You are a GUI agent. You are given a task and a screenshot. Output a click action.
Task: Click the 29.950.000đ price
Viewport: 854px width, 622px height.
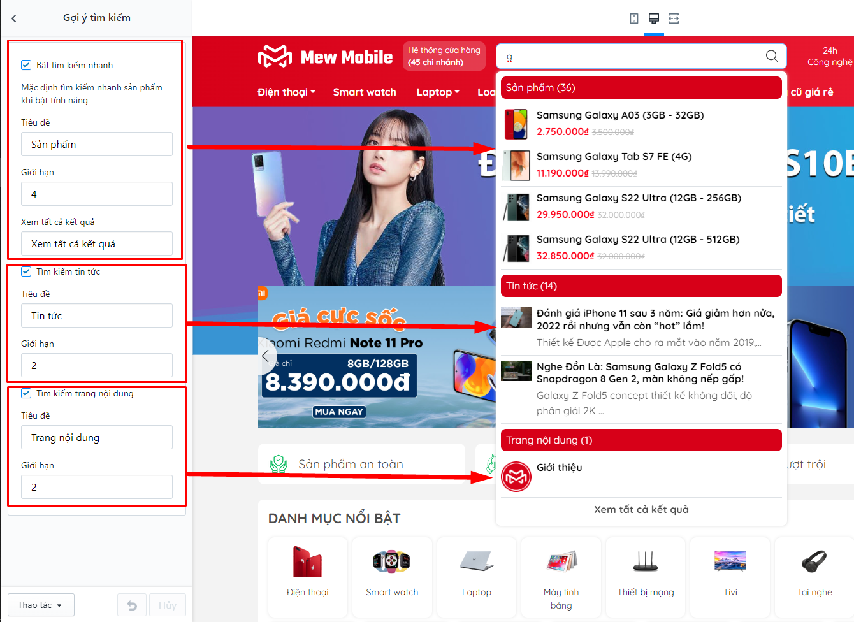pyautogui.click(x=565, y=214)
